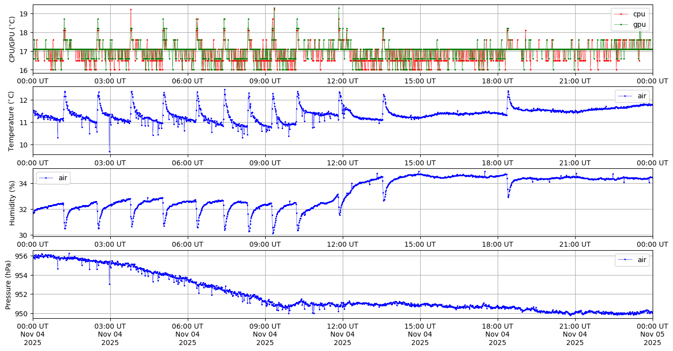
Task: Select the gpu label in the legend
Action: click(x=639, y=24)
